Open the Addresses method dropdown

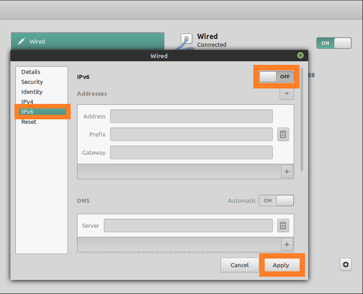click(287, 93)
